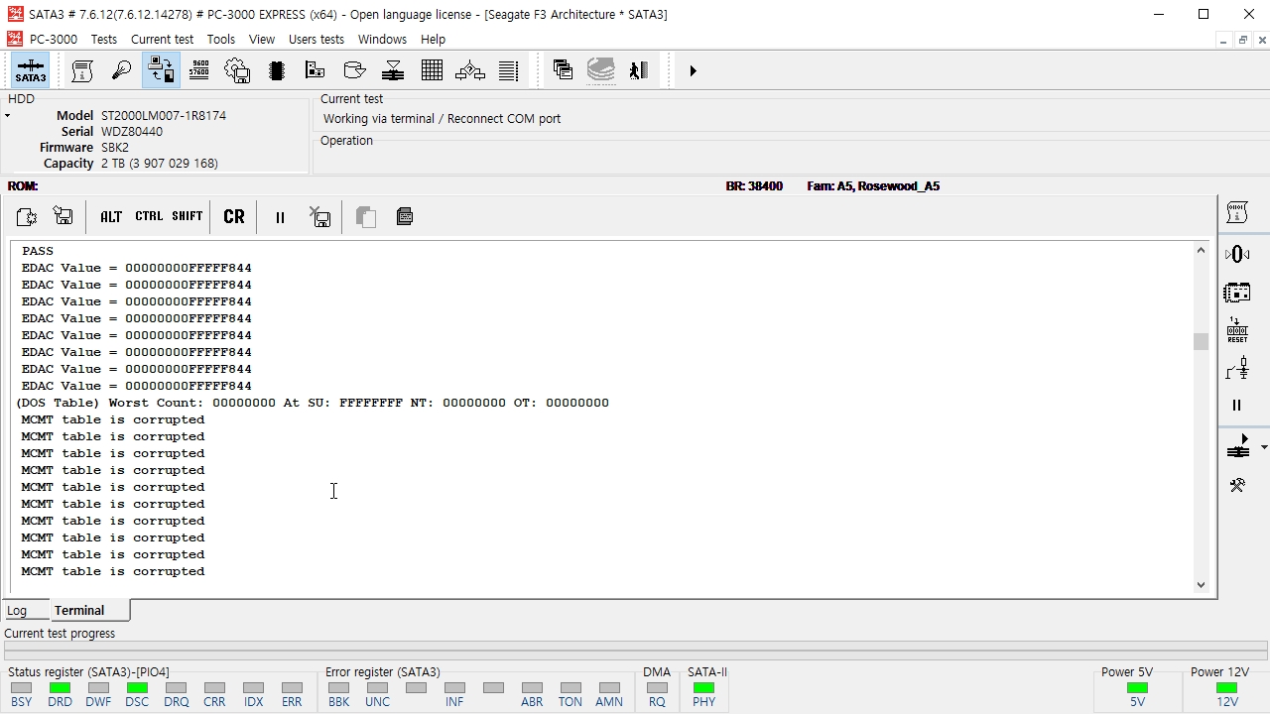Screen dimensions: 1270x714
Task: Open the hammer and wrench tools icon
Action: click(x=1237, y=486)
